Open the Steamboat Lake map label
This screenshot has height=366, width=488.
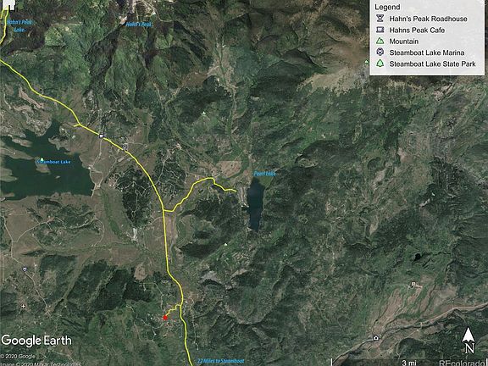point(54,162)
